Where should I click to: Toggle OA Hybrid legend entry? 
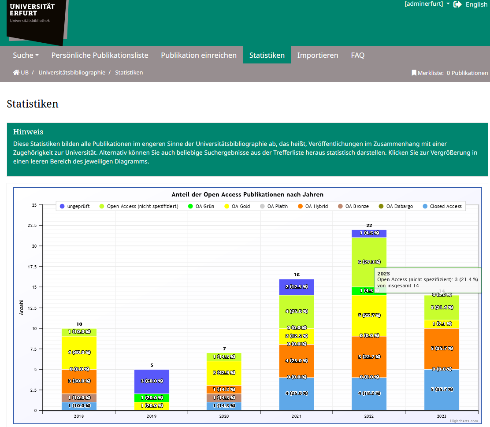coord(313,206)
